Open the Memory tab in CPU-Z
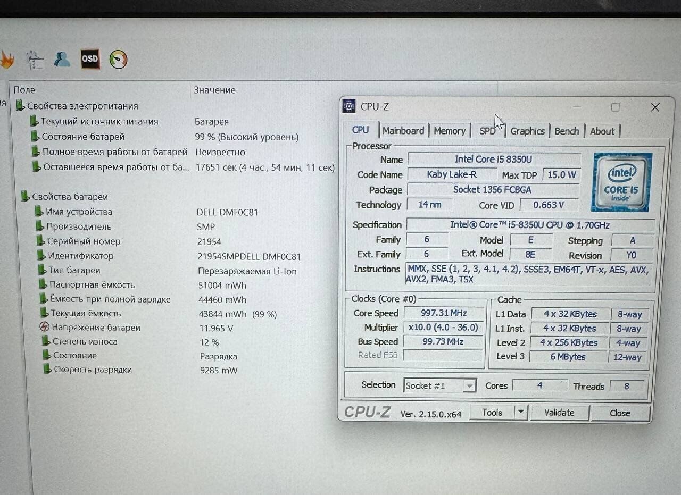This screenshot has height=495, width=681. click(450, 131)
